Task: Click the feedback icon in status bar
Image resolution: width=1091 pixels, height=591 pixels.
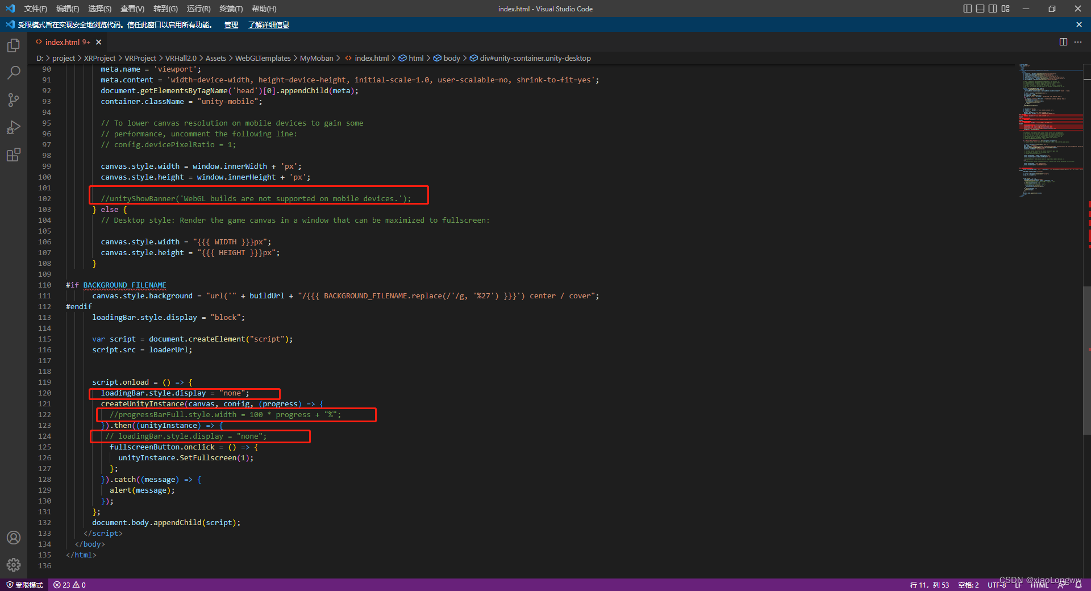Action: [x=1061, y=585]
